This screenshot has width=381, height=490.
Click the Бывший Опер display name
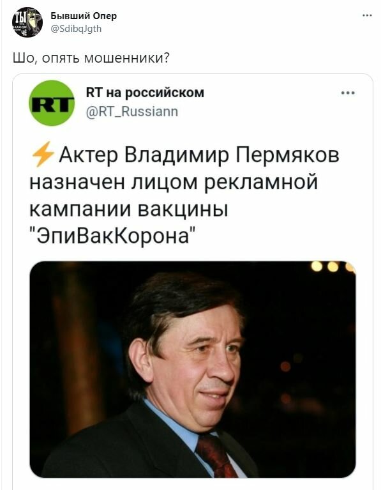84,16
